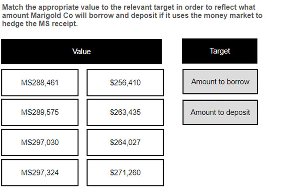The width and height of the screenshot is (305, 188).
Task: Click the black Value column header
Action: (x=81, y=51)
